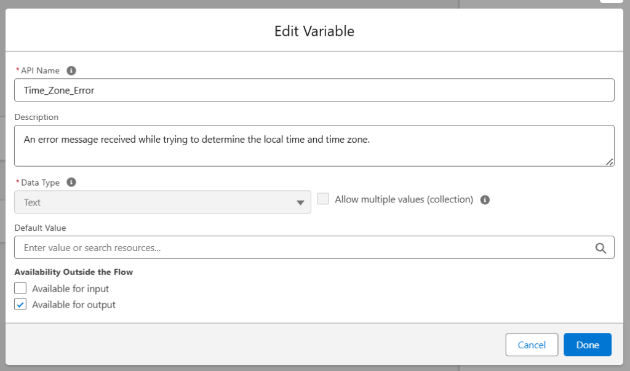
Task: Click the info icon beside API Name
Action: 71,71
